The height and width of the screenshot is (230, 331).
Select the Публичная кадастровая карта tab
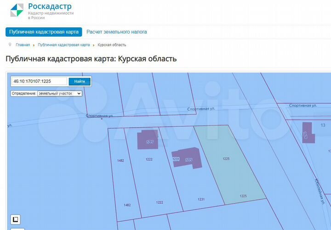tap(44, 32)
